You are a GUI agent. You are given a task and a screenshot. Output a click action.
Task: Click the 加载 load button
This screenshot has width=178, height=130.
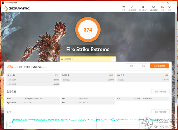click(x=131, y=66)
